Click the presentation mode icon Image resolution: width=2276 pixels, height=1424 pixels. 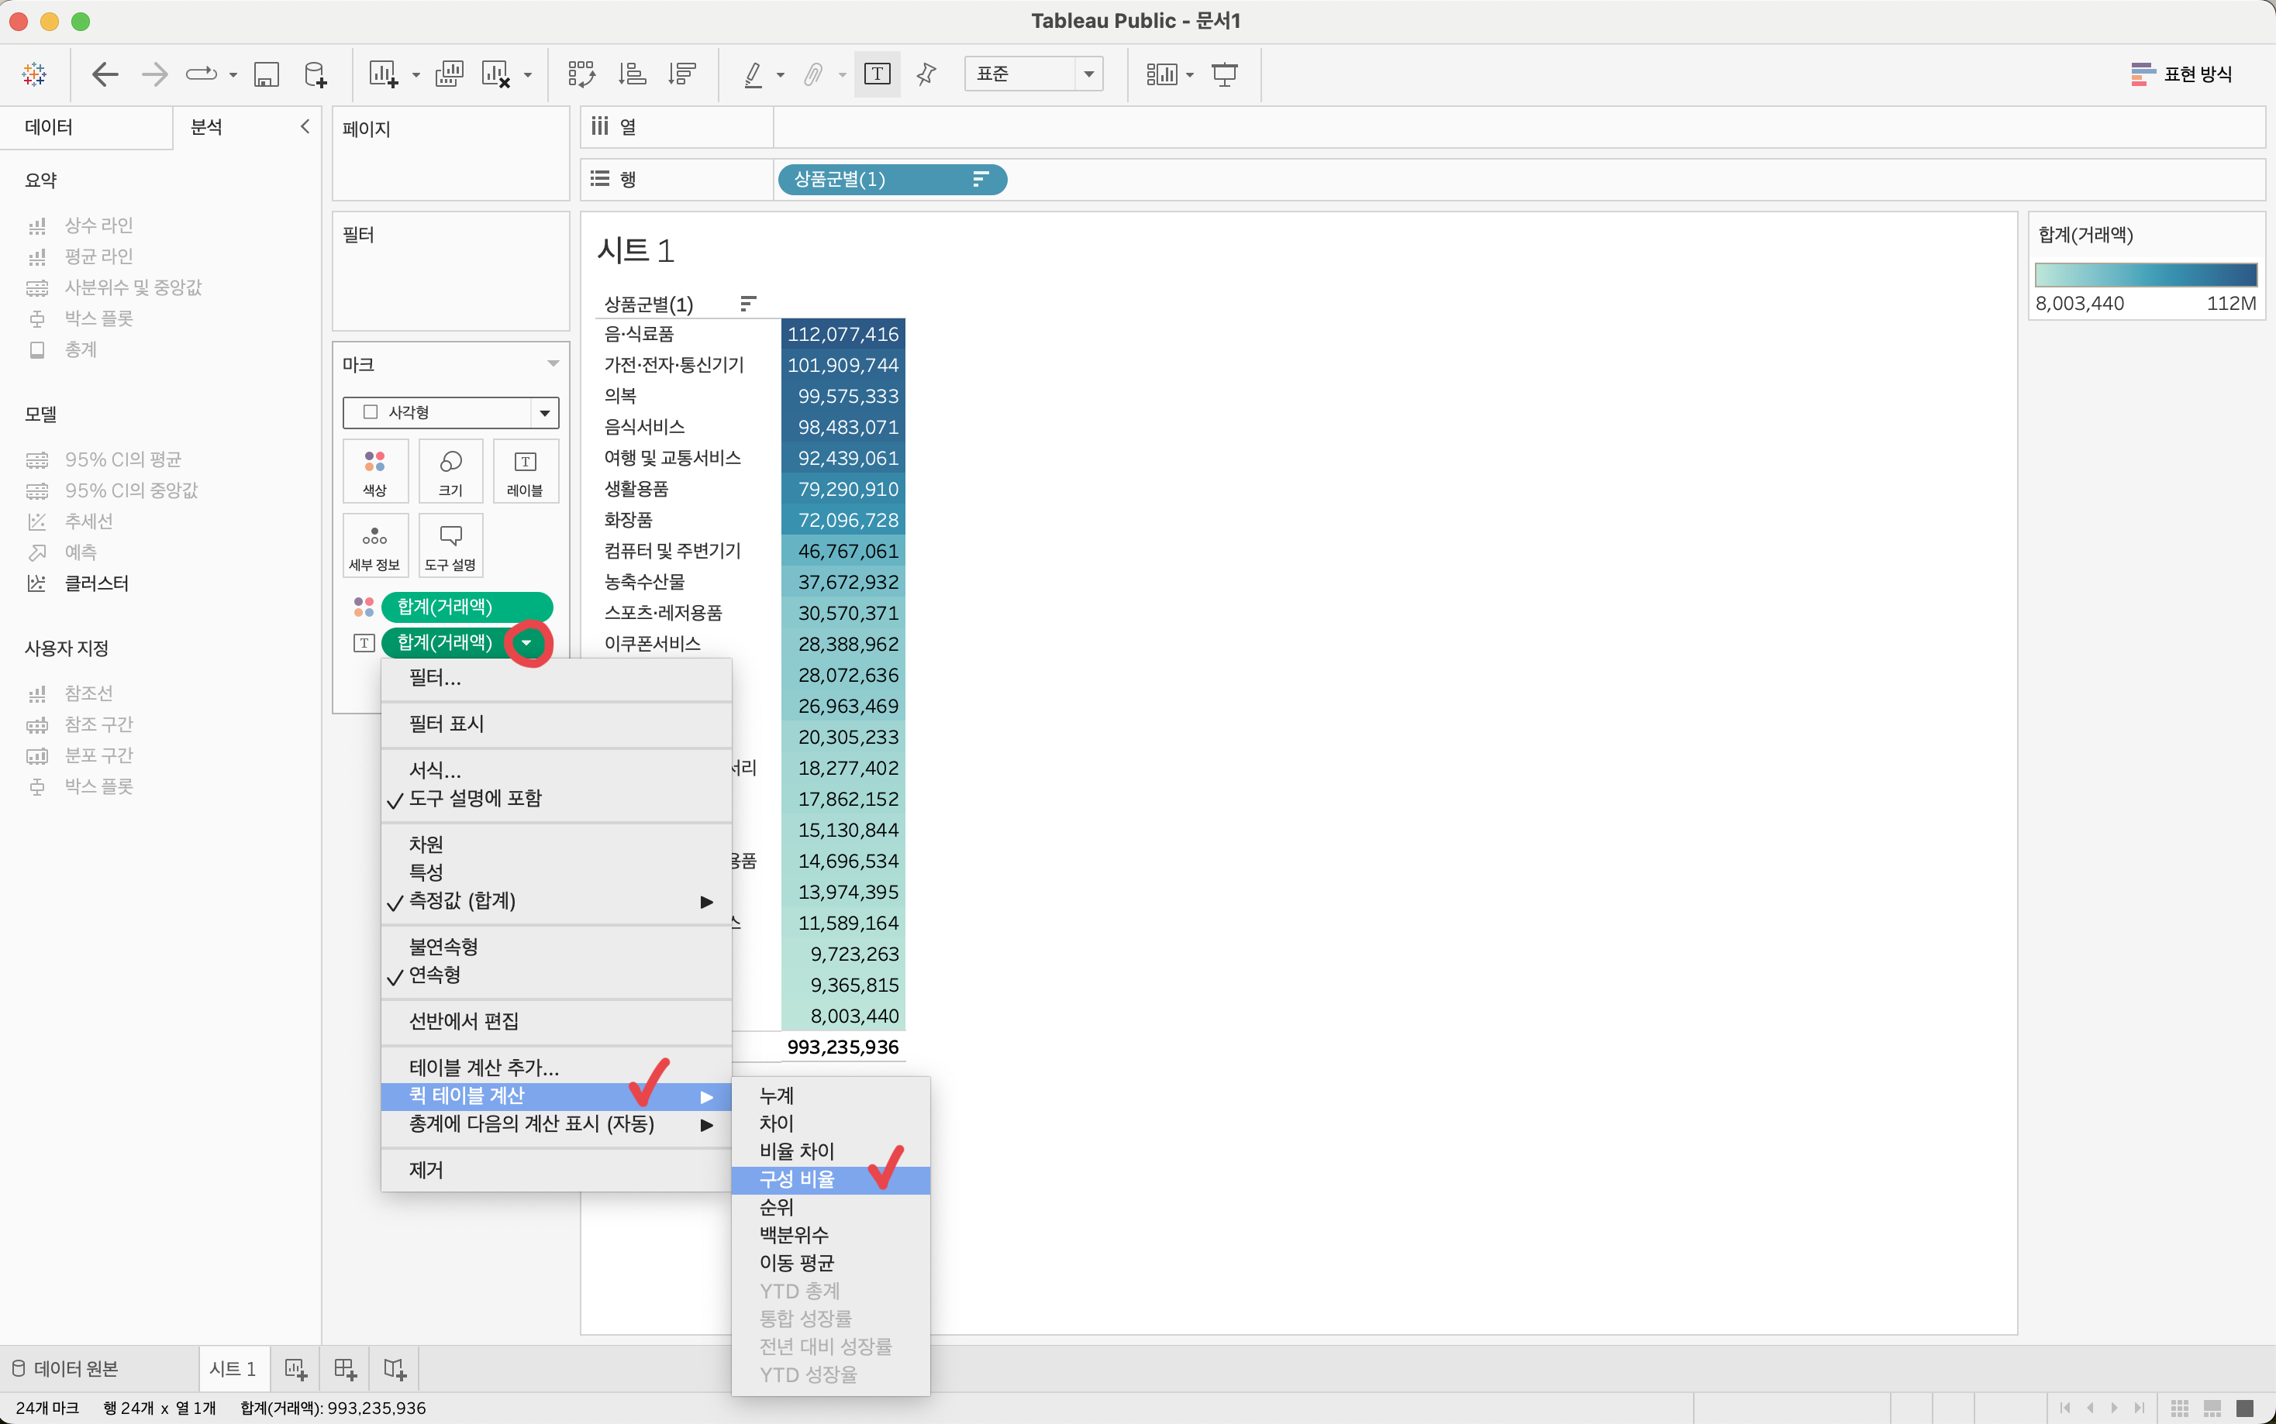point(1224,74)
